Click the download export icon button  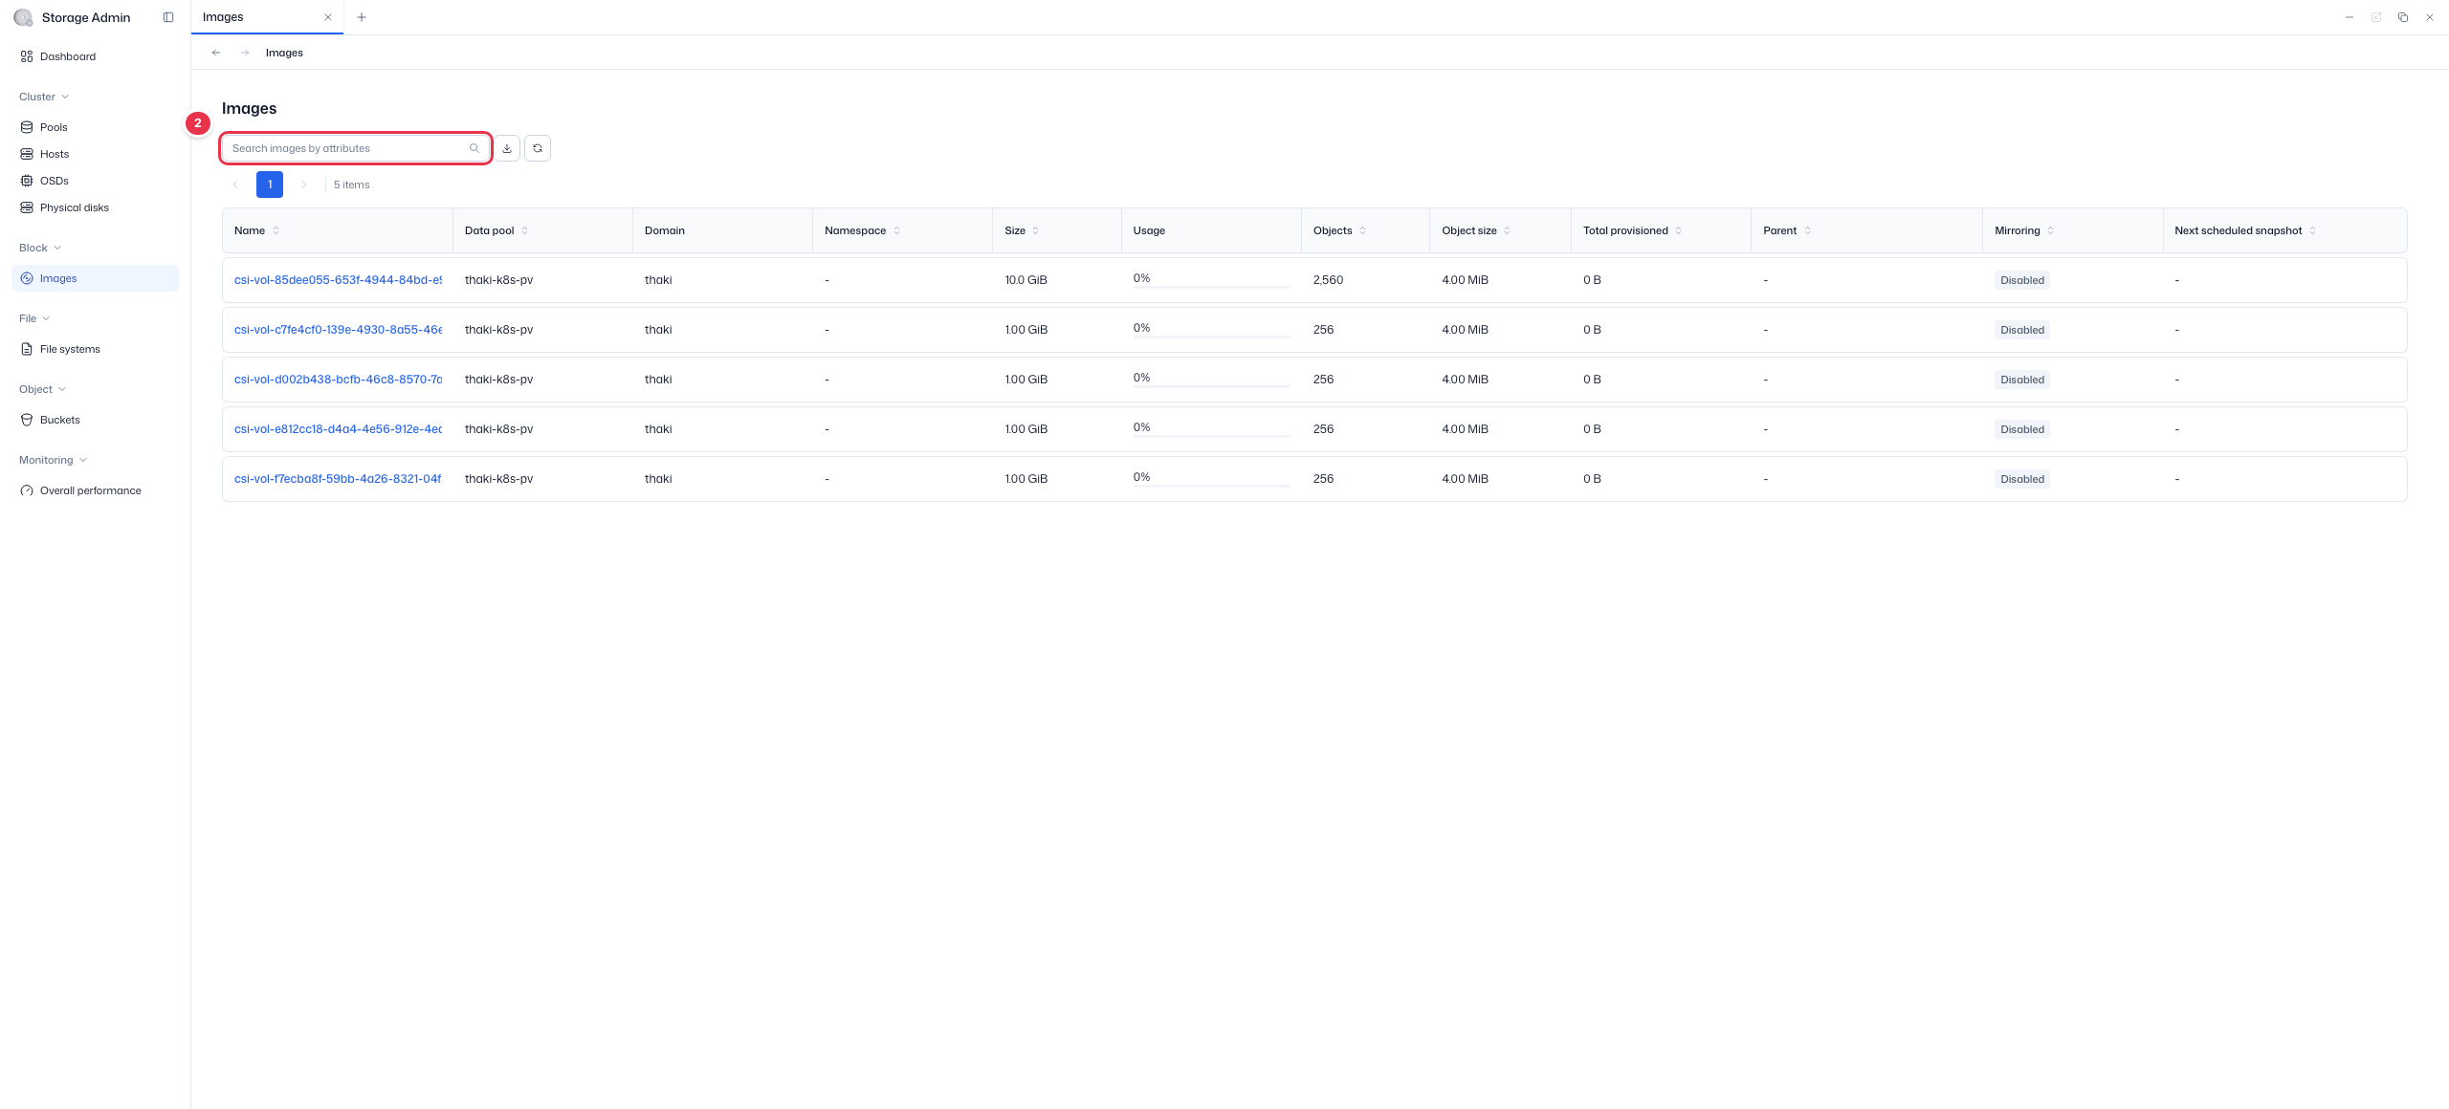507,148
